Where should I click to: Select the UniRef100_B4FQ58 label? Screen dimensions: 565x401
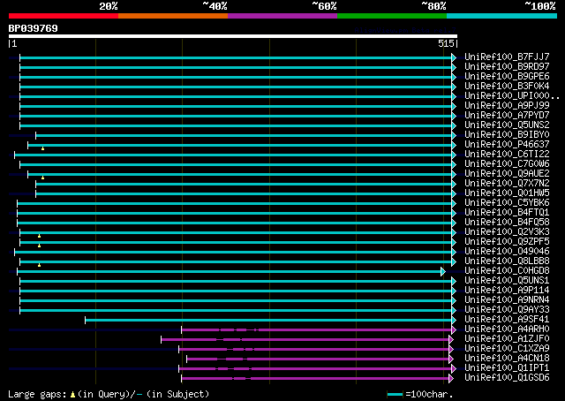click(507, 223)
